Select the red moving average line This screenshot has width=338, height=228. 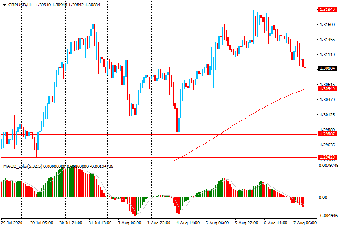pos(239,122)
